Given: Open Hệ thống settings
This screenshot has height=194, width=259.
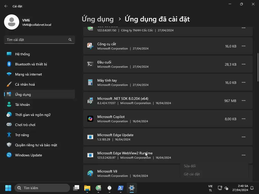Looking at the screenshot, I should tap(39, 54).
